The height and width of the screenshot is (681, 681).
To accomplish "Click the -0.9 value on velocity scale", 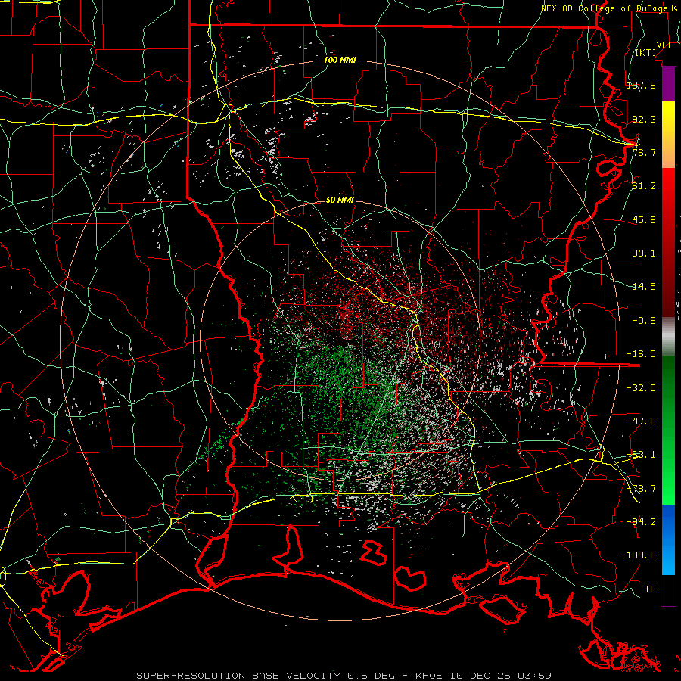I will pyautogui.click(x=644, y=321).
